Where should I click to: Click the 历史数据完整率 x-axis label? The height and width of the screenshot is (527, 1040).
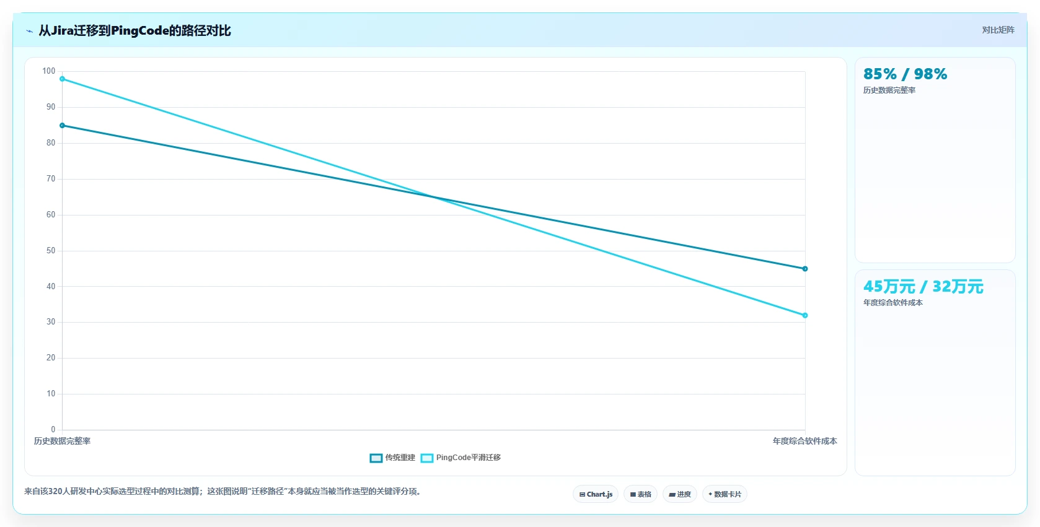[x=62, y=441]
